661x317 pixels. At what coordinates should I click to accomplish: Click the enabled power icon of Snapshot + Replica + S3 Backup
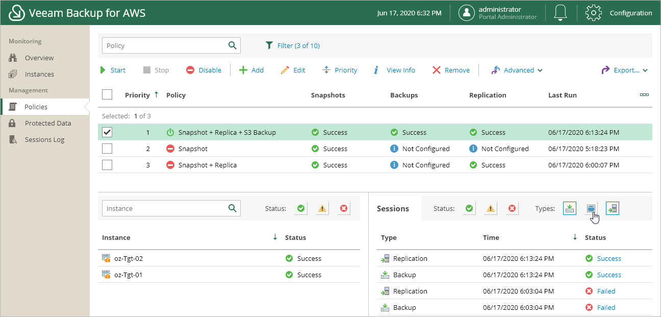tap(170, 132)
